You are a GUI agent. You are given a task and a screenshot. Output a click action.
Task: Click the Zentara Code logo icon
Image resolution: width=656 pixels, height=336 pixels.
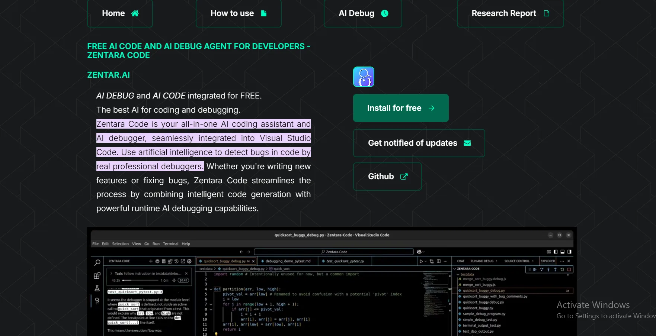coord(364,77)
